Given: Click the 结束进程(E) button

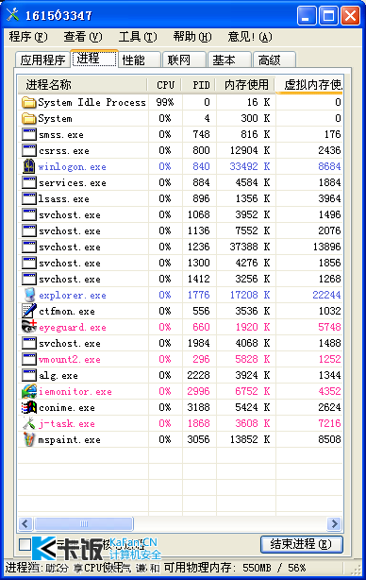Looking at the screenshot, I should [x=301, y=544].
